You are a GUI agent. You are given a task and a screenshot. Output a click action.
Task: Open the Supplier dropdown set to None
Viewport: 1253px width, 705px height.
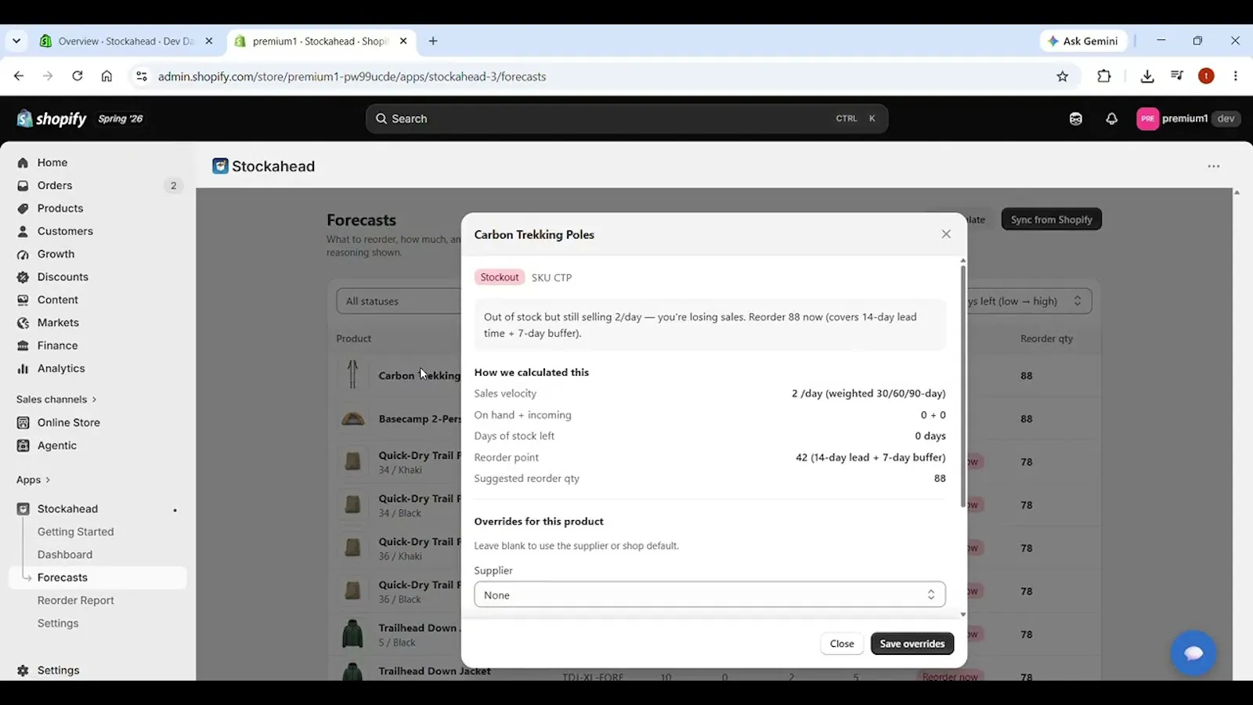pyautogui.click(x=710, y=595)
